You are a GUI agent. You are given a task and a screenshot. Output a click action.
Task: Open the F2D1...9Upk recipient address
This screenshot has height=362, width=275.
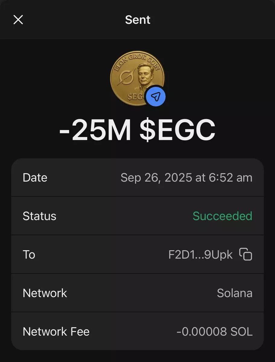pyautogui.click(x=201, y=255)
